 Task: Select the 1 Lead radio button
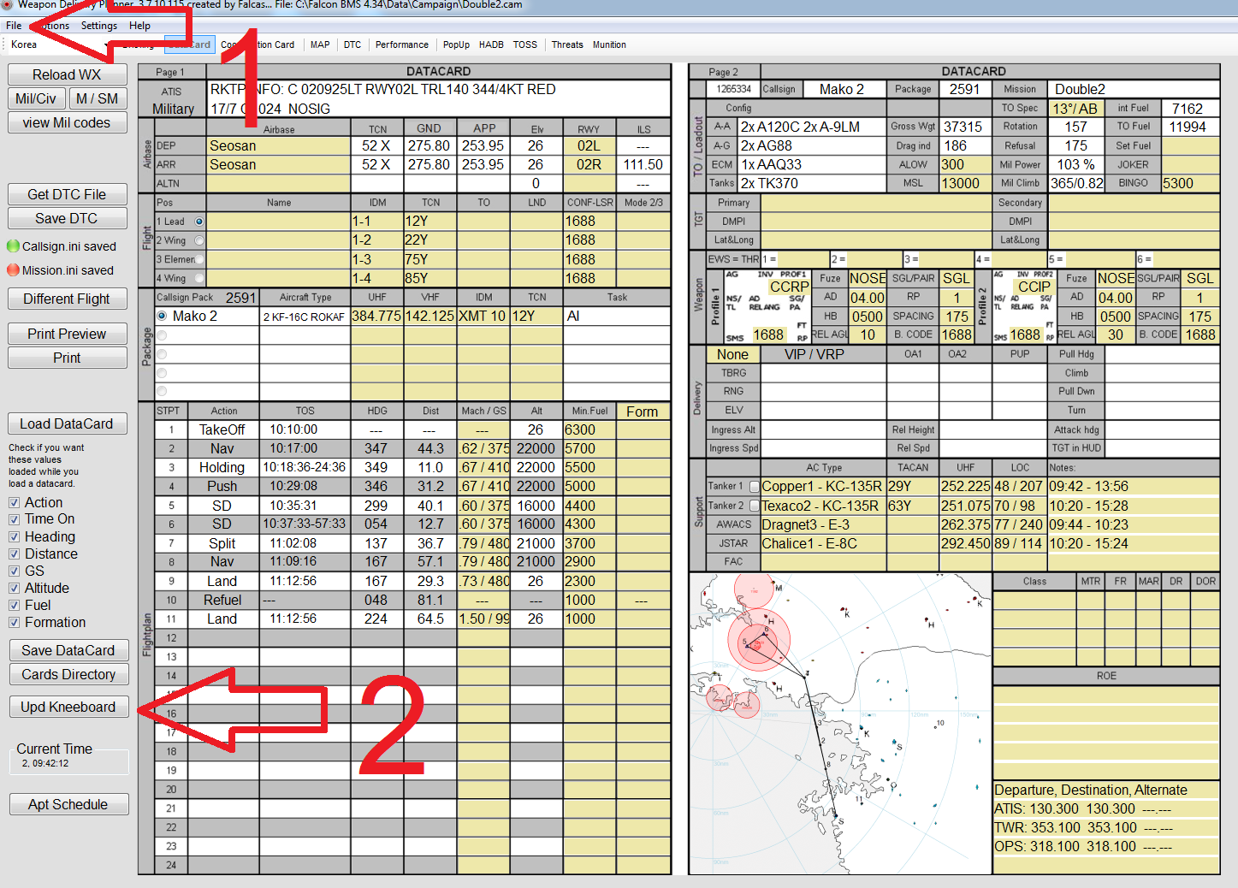coord(199,222)
